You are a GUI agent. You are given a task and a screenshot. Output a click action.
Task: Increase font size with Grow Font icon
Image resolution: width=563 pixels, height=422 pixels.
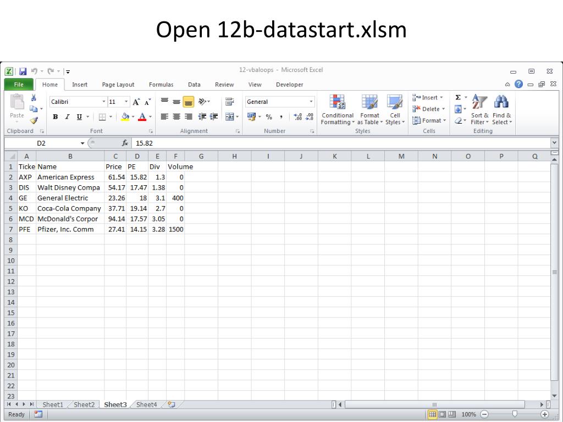(x=136, y=102)
